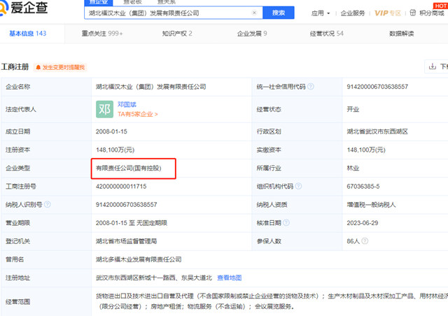Click help icon beside 纳税人识别号
The height and width of the screenshot is (316, 448).
48,204
